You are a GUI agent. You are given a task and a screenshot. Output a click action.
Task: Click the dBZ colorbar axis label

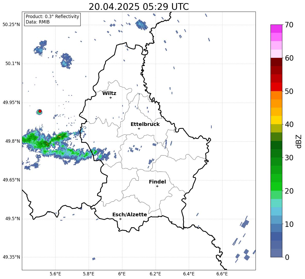click(x=299, y=141)
